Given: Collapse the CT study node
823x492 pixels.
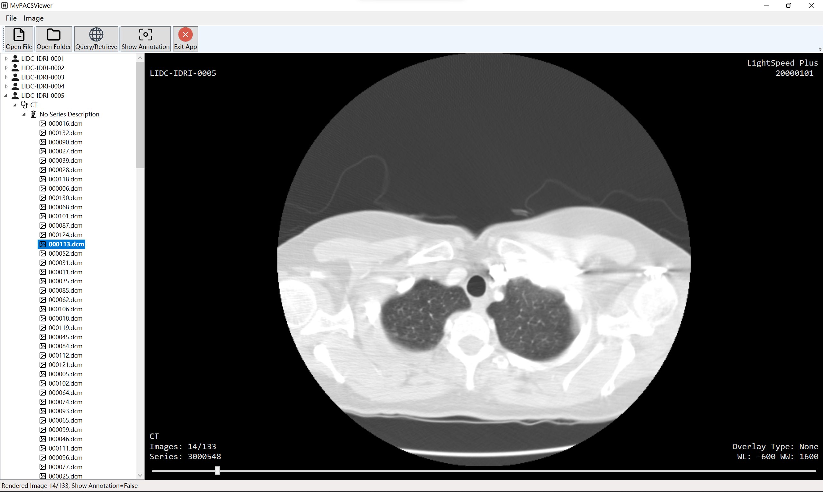Looking at the screenshot, I should click(15, 105).
